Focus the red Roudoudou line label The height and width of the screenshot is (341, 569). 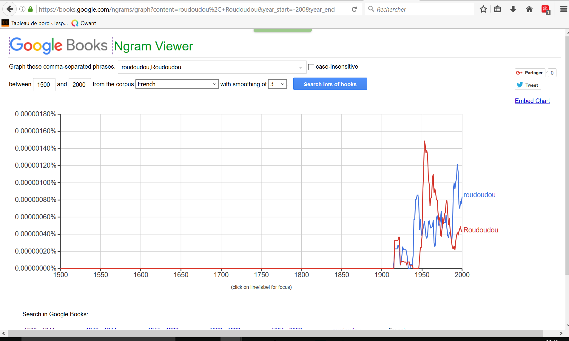click(480, 230)
